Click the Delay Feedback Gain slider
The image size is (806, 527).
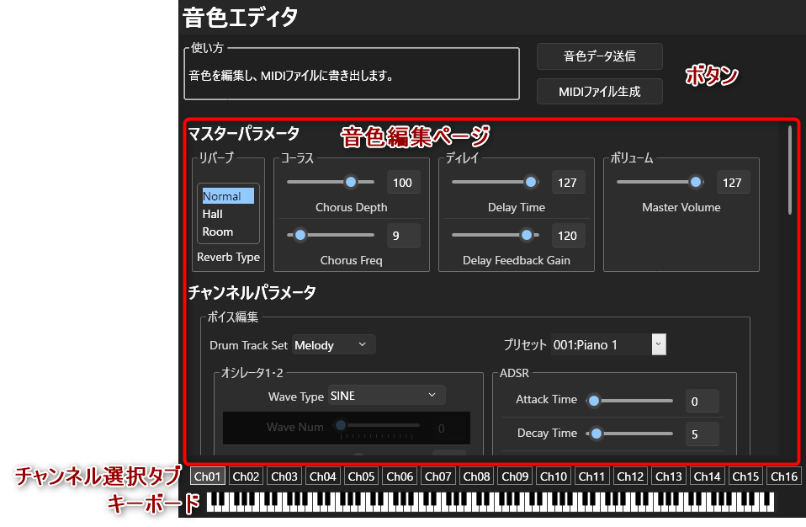(x=496, y=235)
